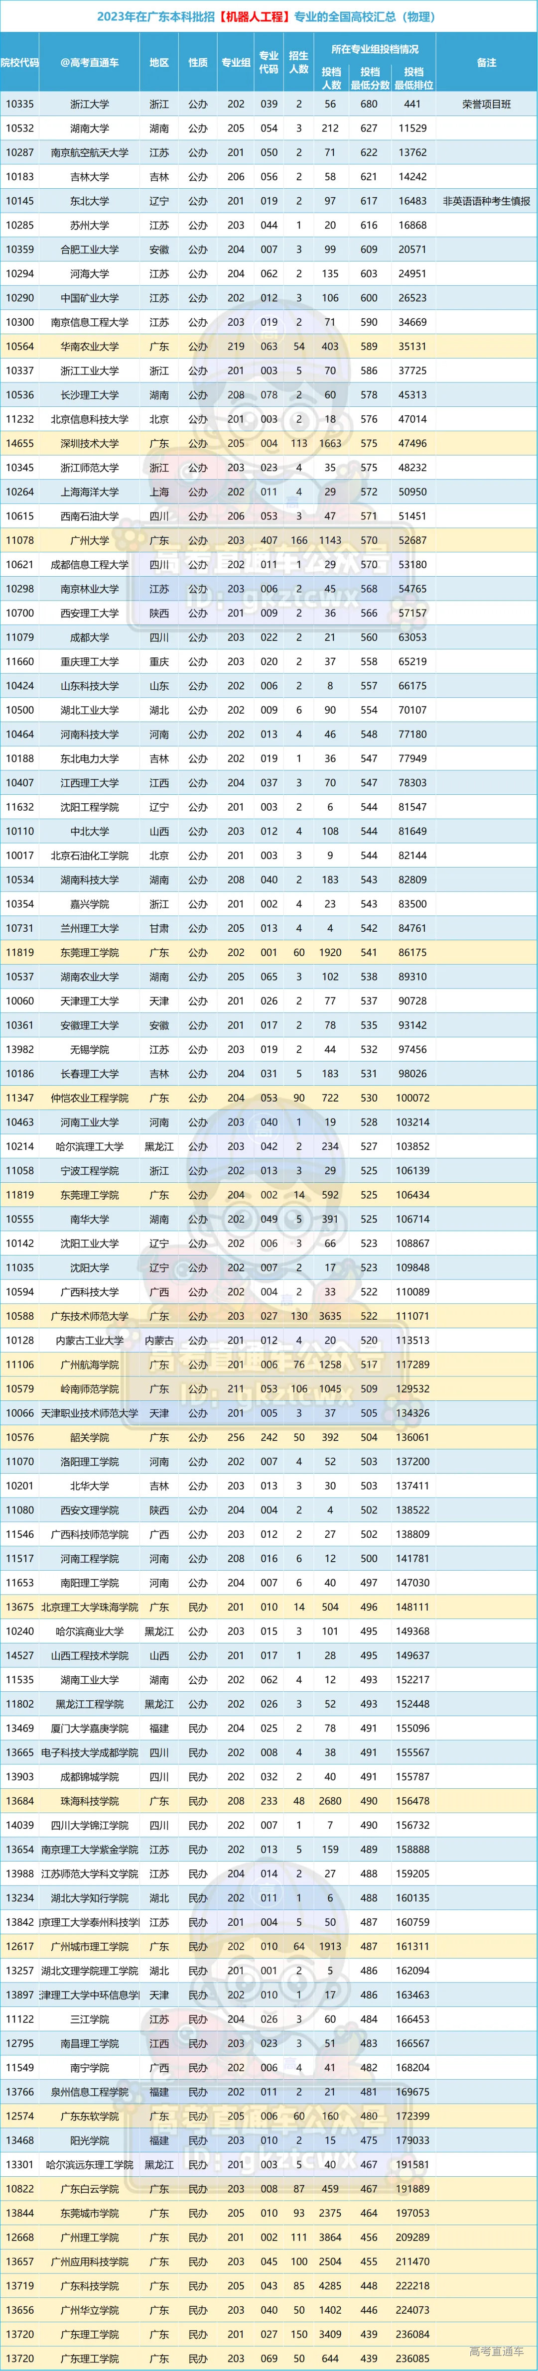Select 北京石油化工学院

click(x=89, y=856)
